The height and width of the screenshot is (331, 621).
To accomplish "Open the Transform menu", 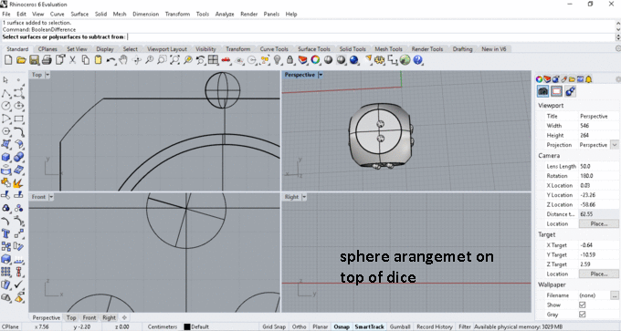I will coord(177,14).
